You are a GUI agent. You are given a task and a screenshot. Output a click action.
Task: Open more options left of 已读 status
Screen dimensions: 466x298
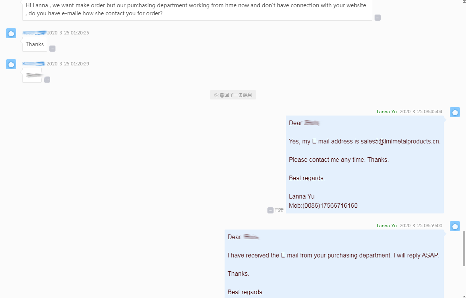(270, 210)
